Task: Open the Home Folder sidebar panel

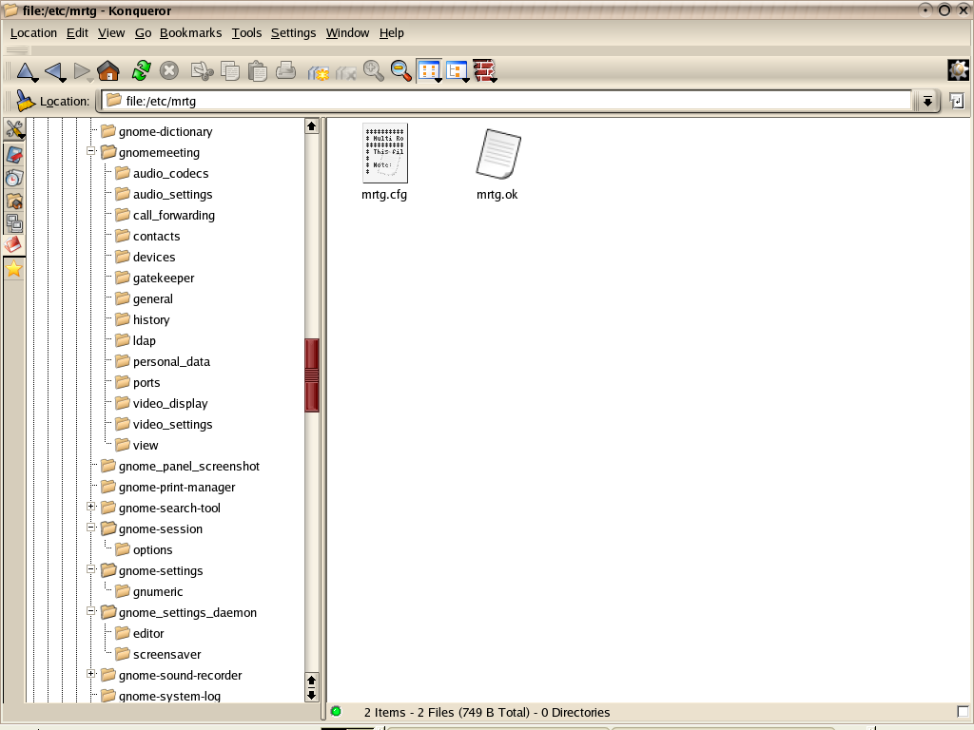Action: [x=13, y=201]
